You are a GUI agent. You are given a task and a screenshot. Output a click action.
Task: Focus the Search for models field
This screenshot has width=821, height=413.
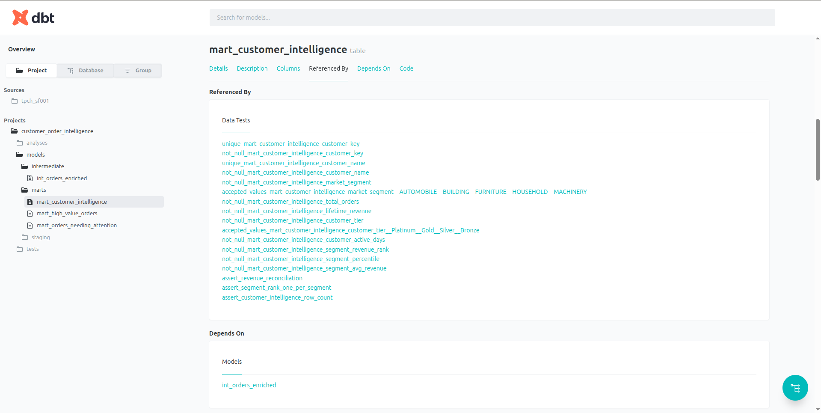pyautogui.click(x=492, y=18)
